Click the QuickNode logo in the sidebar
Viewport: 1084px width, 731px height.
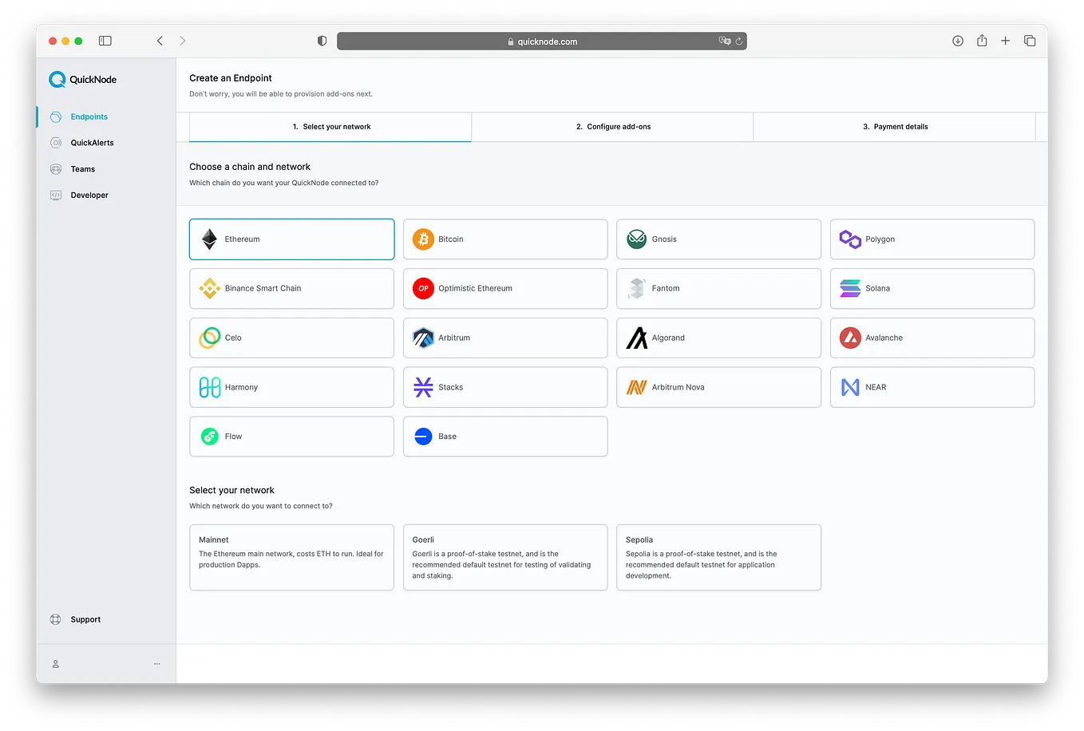pyautogui.click(x=83, y=79)
